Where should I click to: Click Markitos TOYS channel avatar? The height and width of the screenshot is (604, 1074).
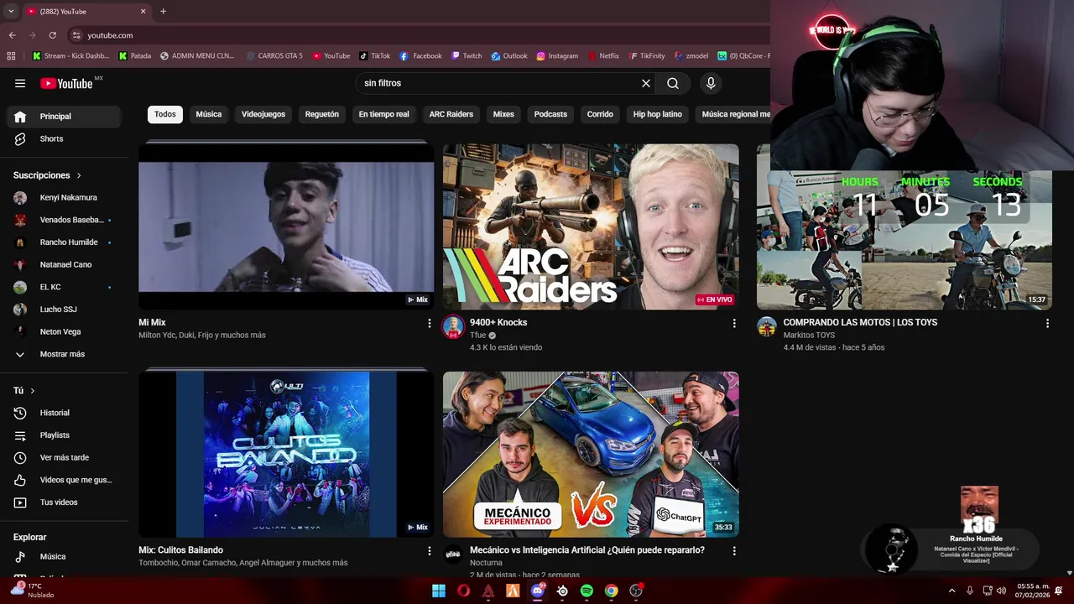[767, 327]
